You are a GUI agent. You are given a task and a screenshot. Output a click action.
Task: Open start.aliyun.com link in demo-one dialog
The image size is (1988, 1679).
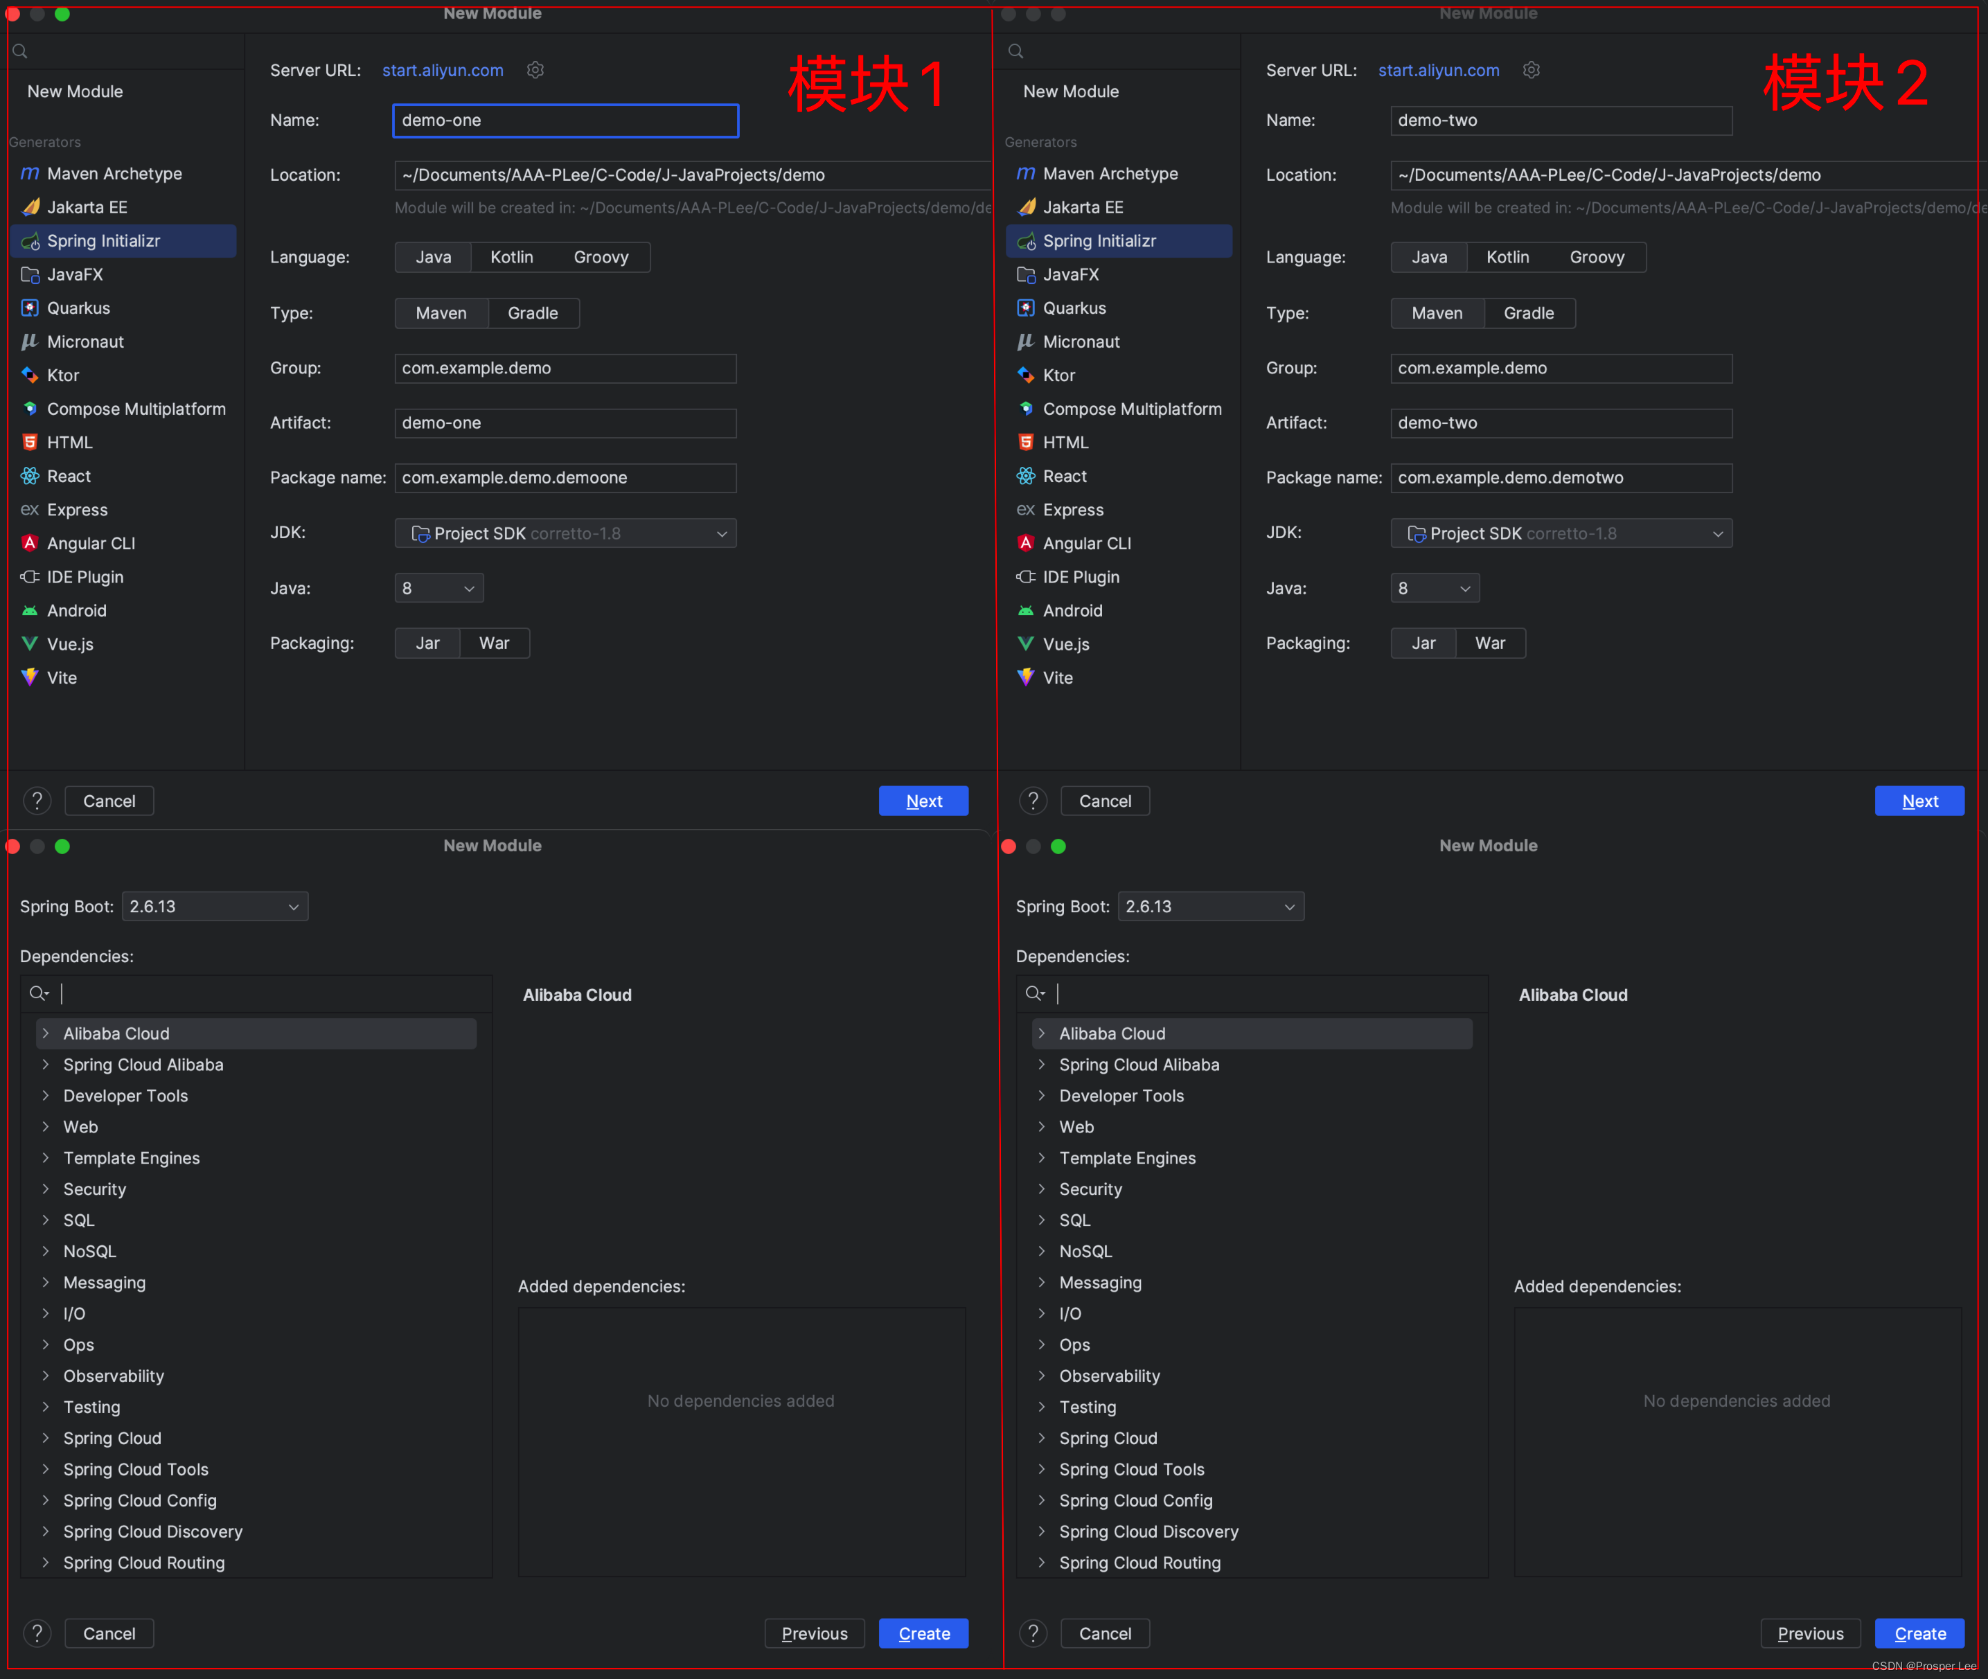click(443, 71)
